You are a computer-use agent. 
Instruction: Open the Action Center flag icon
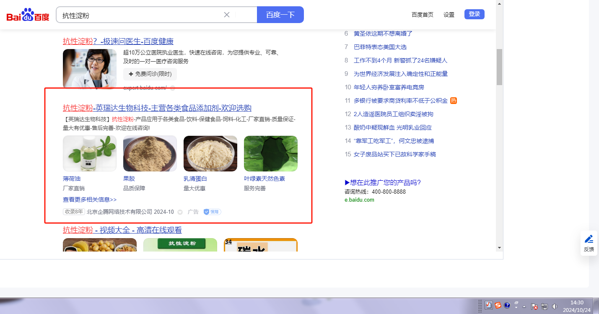click(x=534, y=306)
